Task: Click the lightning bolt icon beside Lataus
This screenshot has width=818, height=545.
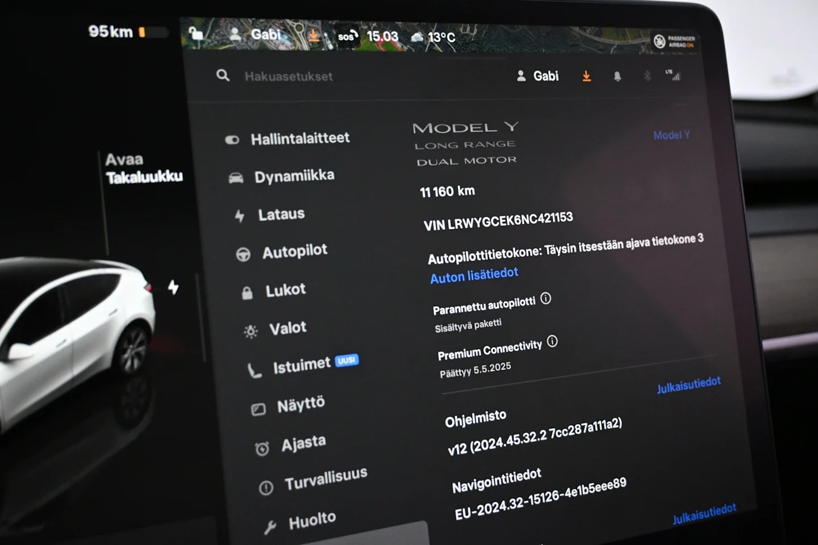Action: (240, 216)
